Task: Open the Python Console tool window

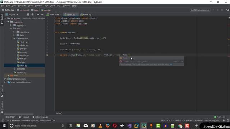Action: coord(40,117)
